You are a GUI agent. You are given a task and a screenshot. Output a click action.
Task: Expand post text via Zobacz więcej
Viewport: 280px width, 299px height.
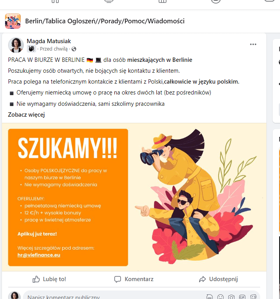(x=26, y=115)
